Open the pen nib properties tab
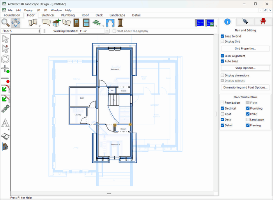 245,21
